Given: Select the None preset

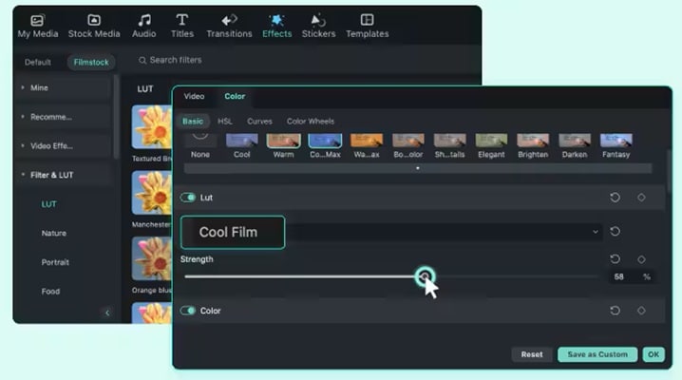Looking at the screenshot, I should pos(200,145).
